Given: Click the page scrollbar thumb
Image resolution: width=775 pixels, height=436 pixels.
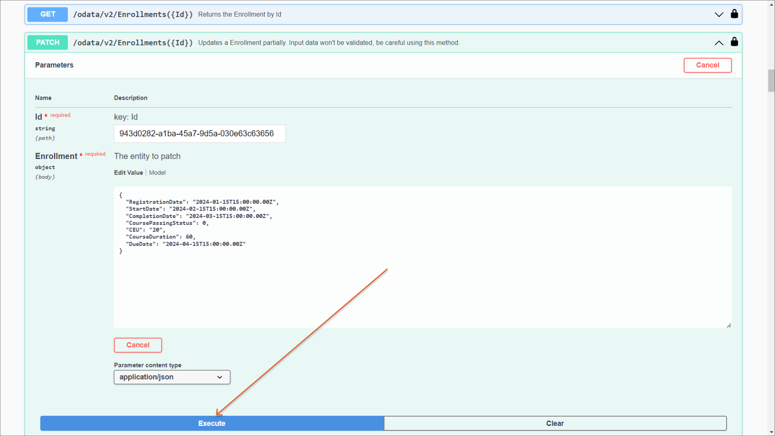Looking at the screenshot, I should 771,81.
